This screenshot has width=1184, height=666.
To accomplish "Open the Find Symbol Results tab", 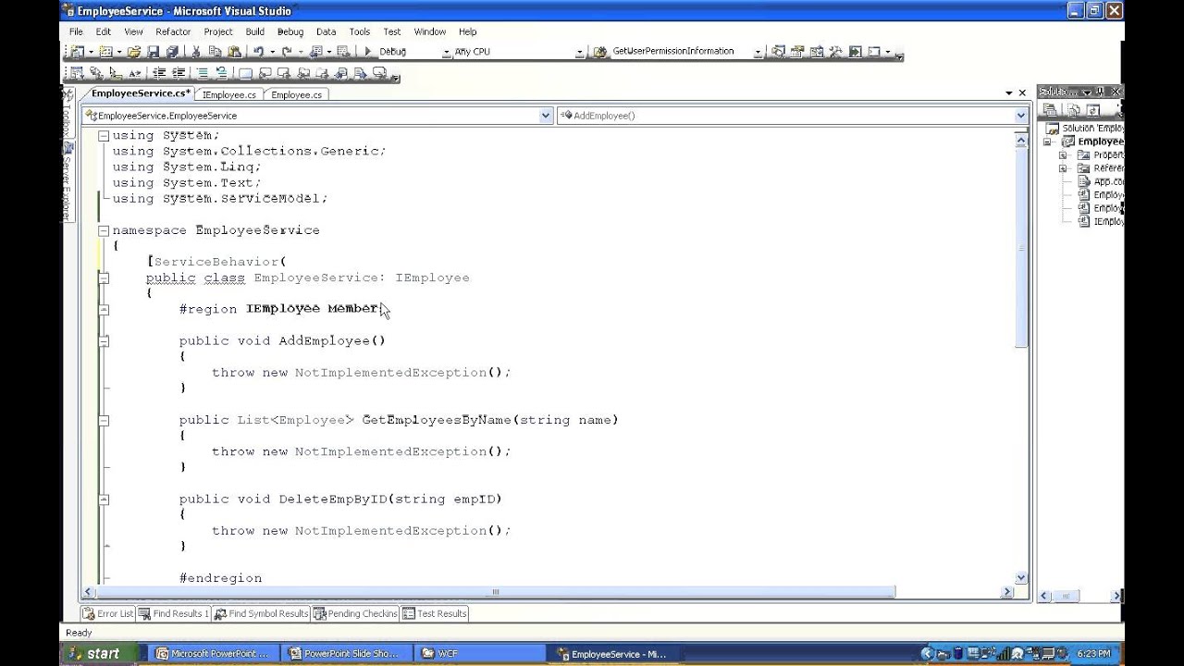I will (x=262, y=613).
